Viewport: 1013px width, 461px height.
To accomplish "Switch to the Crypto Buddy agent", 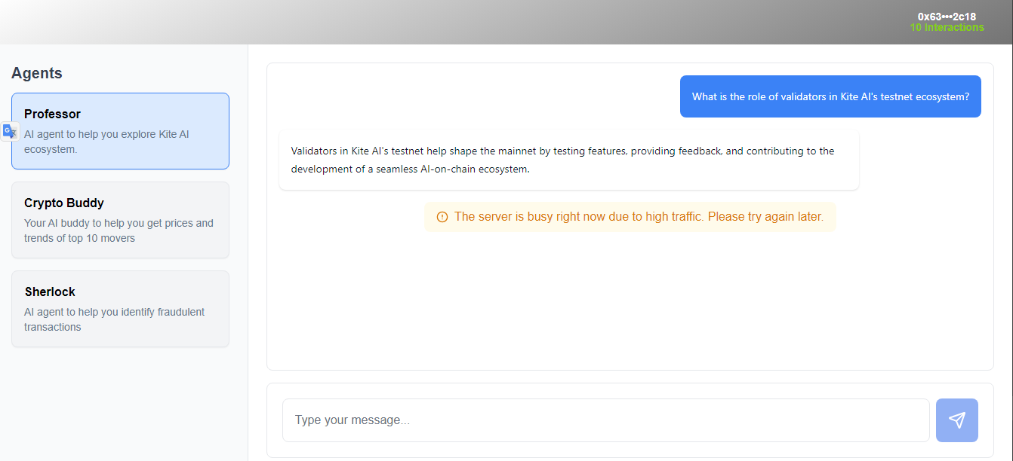I will point(120,220).
